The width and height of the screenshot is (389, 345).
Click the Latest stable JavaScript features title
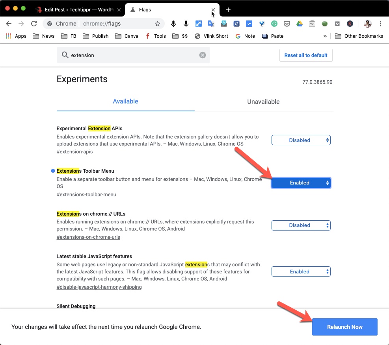pos(94,256)
